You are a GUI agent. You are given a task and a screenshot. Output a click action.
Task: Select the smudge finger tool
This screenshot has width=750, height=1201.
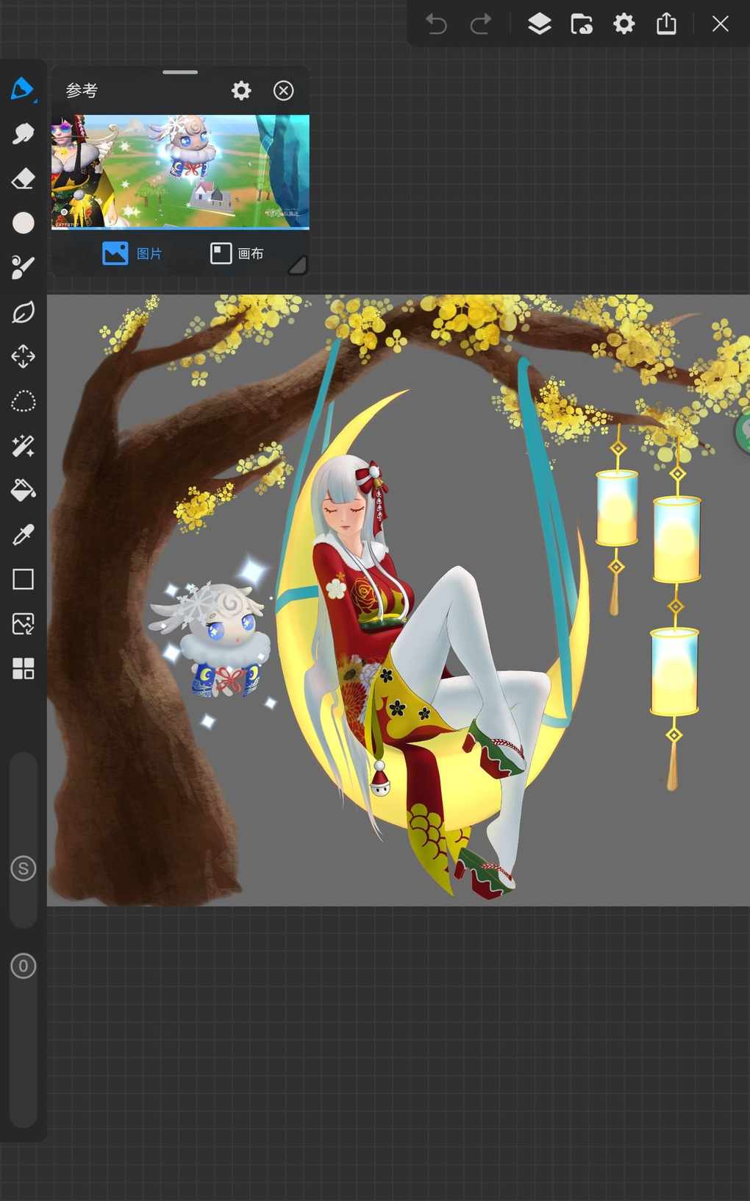[x=23, y=134]
